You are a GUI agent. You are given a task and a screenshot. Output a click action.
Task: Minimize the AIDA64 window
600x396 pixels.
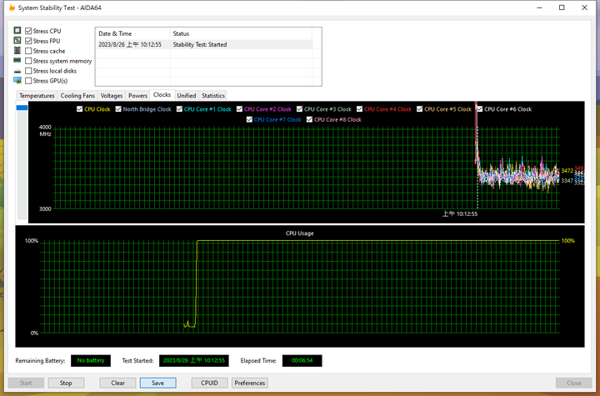[x=539, y=8]
